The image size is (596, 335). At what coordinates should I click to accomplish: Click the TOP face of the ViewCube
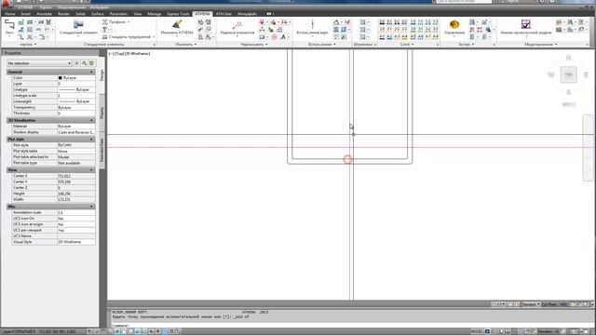(x=568, y=74)
